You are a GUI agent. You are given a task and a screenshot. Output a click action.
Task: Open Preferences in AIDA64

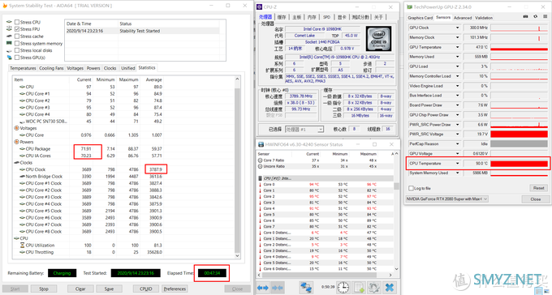click(175, 289)
